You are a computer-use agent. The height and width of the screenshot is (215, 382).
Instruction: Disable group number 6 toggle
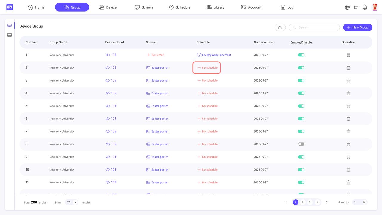[x=301, y=119]
